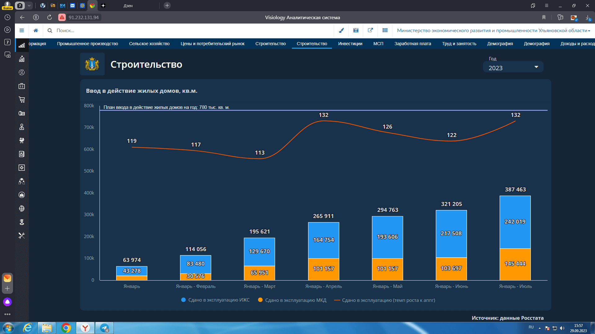Click the address bar 91.232.131.94
595x334 pixels.
click(x=84, y=17)
